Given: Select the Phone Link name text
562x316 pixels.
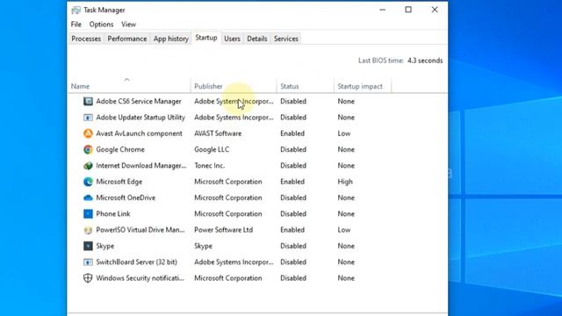Looking at the screenshot, I should [x=113, y=214].
